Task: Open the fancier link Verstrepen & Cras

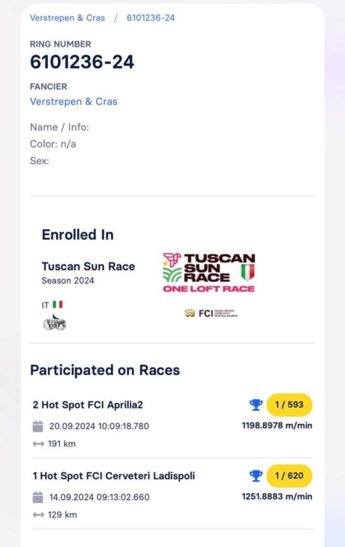Action: click(x=74, y=101)
